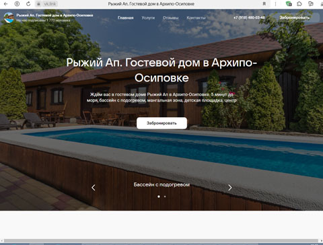Image resolution: width=323 pixels, height=245 pixels.
Task: Click the description text 'Ждём вас в гостевом доме'
Action: click(x=161, y=98)
